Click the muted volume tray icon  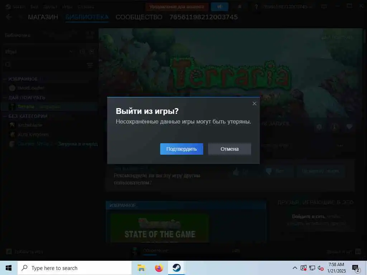pyautogui.click(x=321, y=268)
